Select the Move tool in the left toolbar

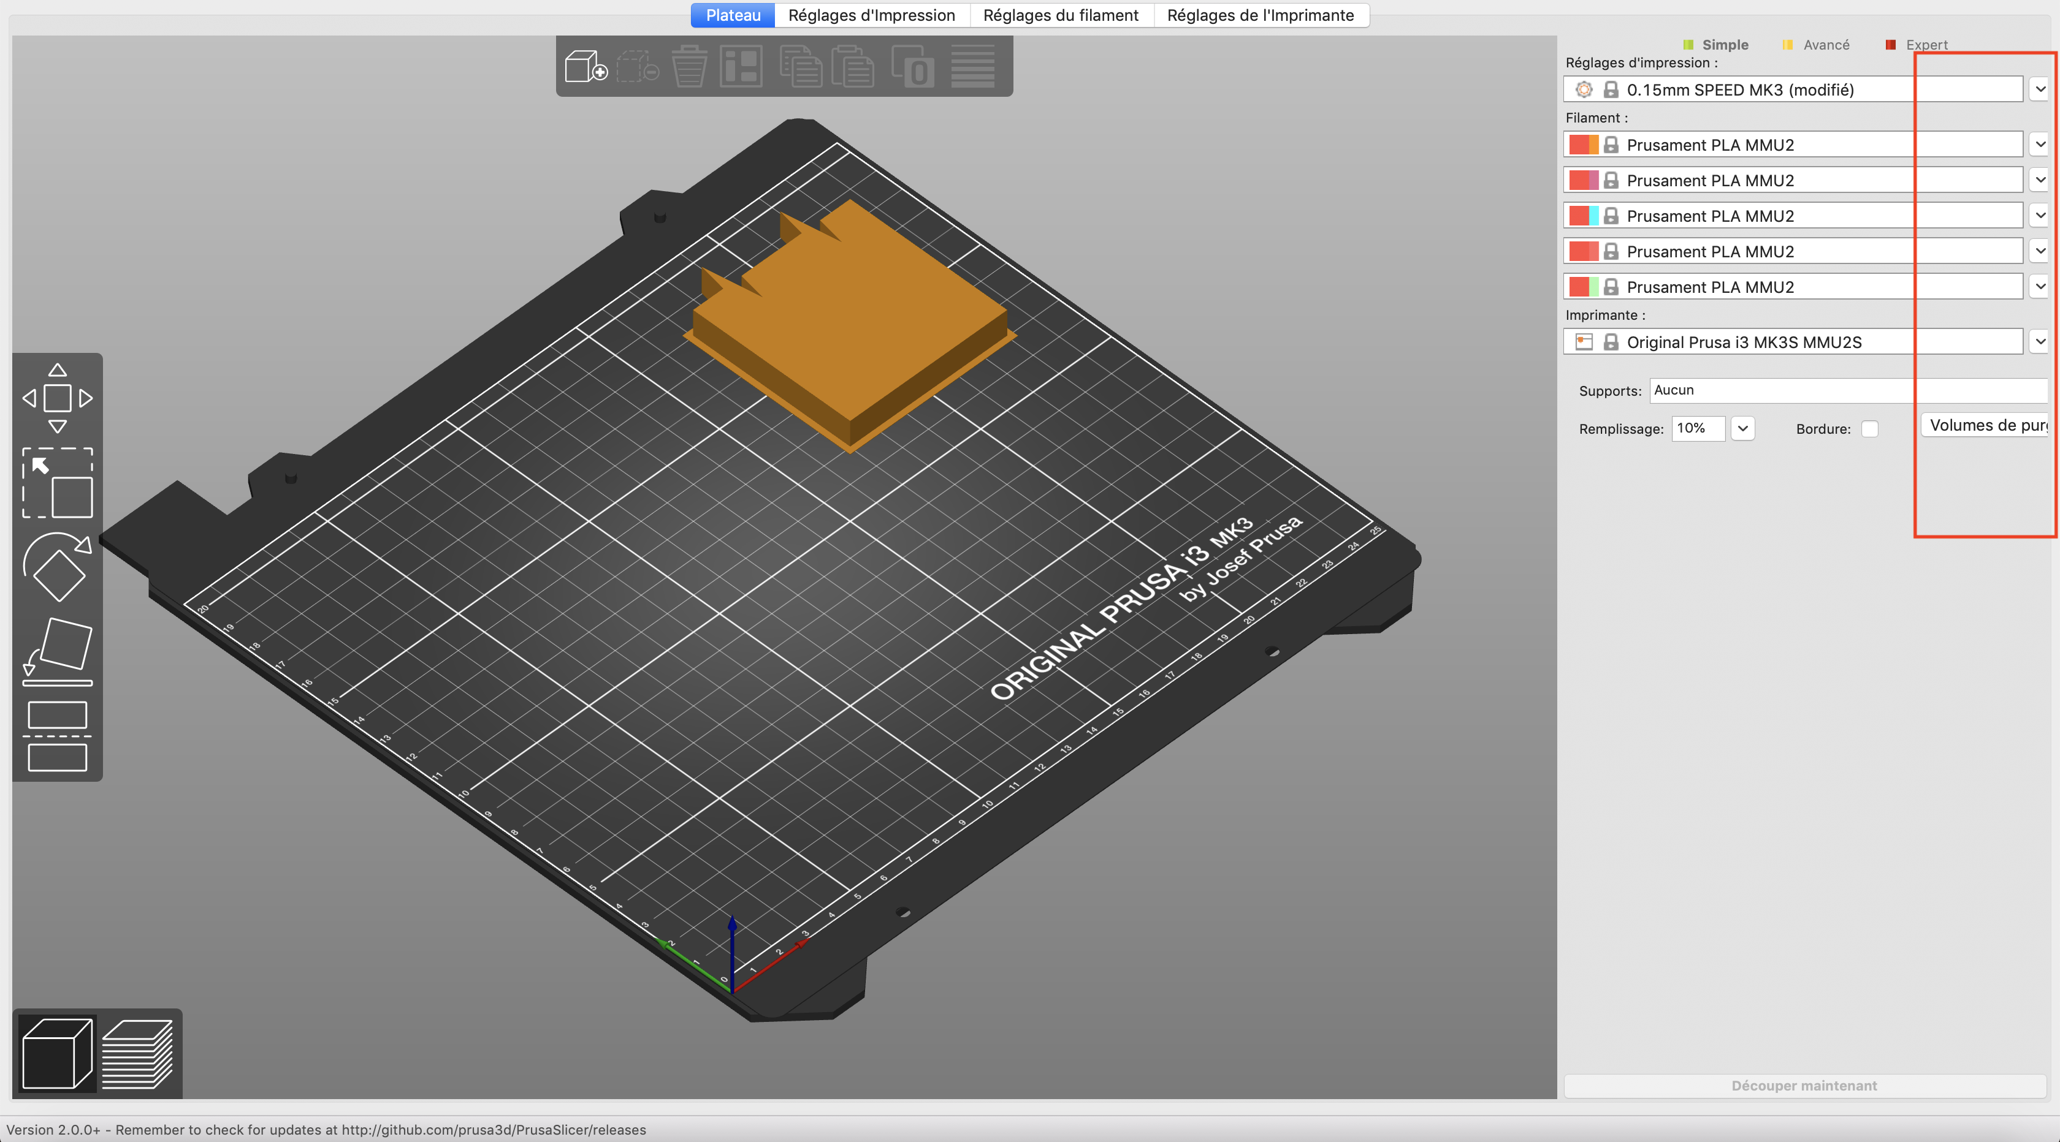click(x=57, y=399)
